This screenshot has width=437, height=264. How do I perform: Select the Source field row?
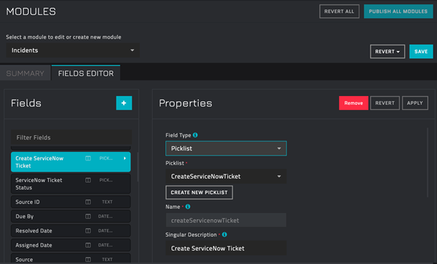coord(71,258)
